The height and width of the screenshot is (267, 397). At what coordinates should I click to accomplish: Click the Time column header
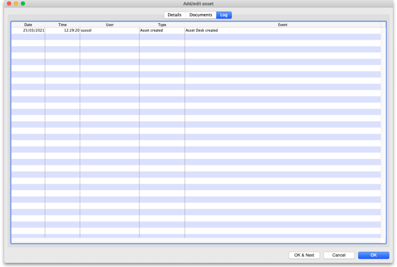coord(62,25)
